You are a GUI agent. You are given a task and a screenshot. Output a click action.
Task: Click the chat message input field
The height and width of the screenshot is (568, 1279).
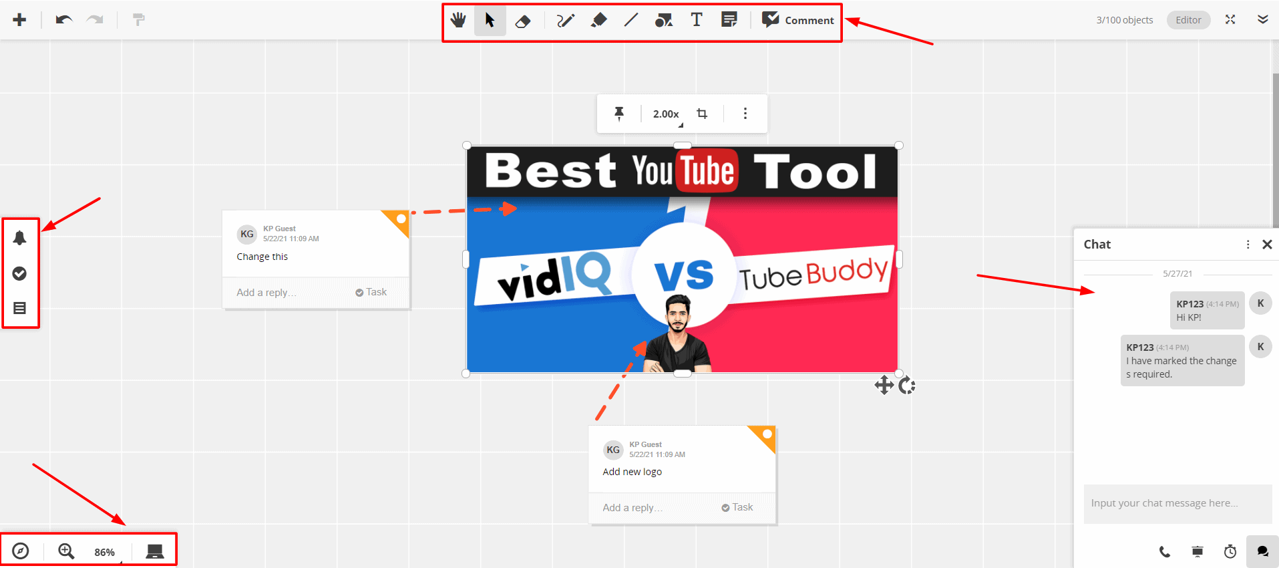tap(1177, 503)
